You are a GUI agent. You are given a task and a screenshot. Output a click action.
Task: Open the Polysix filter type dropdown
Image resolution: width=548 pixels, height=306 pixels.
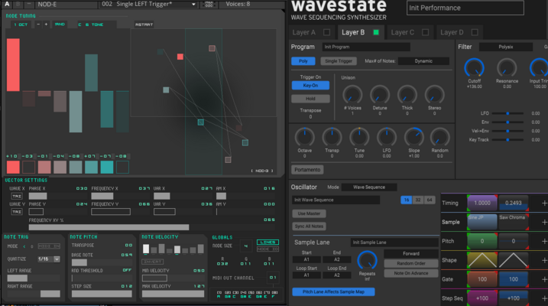(506, 47)
